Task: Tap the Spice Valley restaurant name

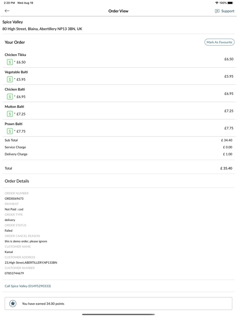Action: click(13, 22)
